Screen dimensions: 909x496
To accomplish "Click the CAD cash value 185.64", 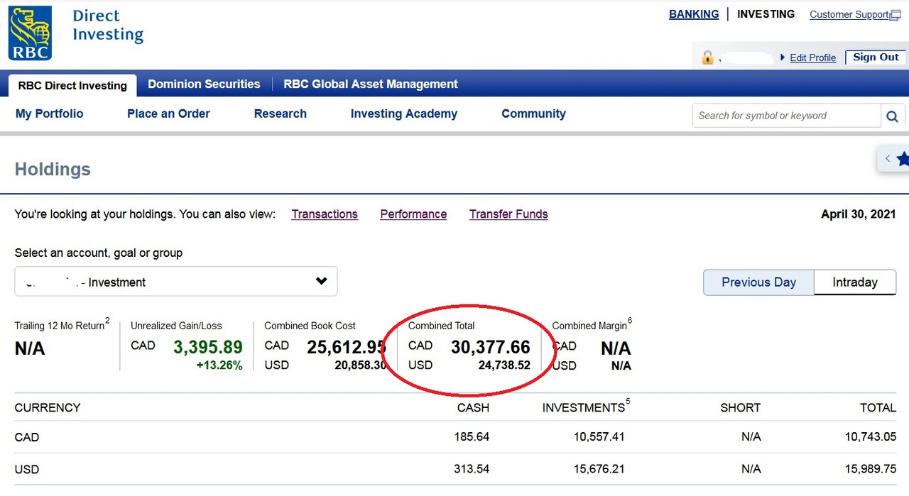I will pos(472,437).
